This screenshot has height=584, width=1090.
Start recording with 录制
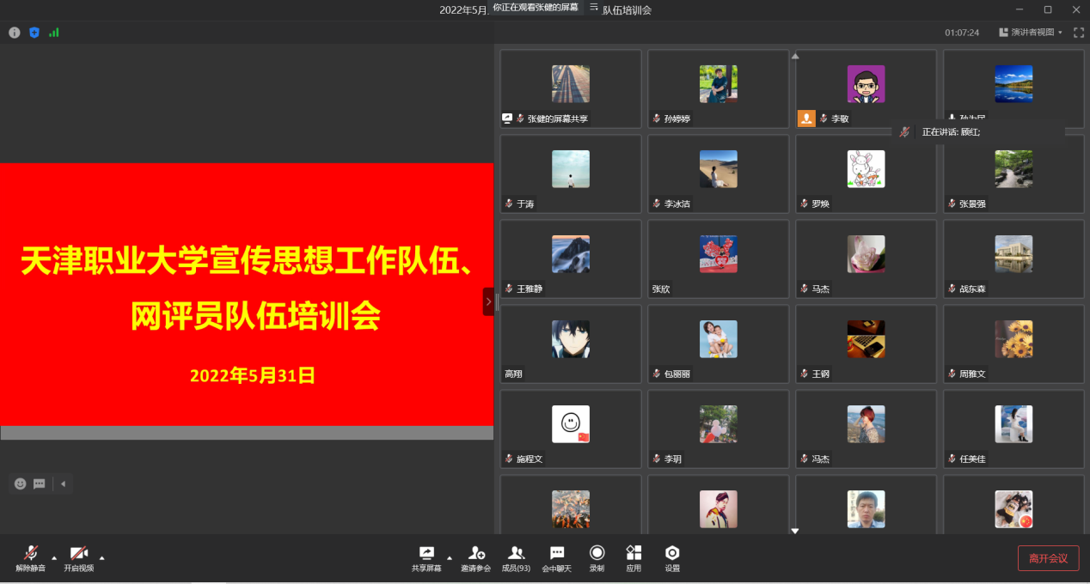click(597, 558)
